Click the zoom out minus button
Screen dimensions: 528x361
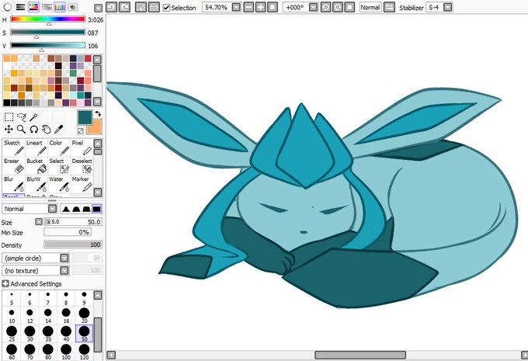coord(248,7)
